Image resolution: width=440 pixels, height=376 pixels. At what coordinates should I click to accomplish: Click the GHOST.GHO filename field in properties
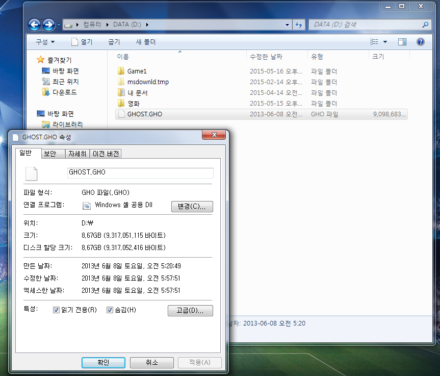pos(140,173)
